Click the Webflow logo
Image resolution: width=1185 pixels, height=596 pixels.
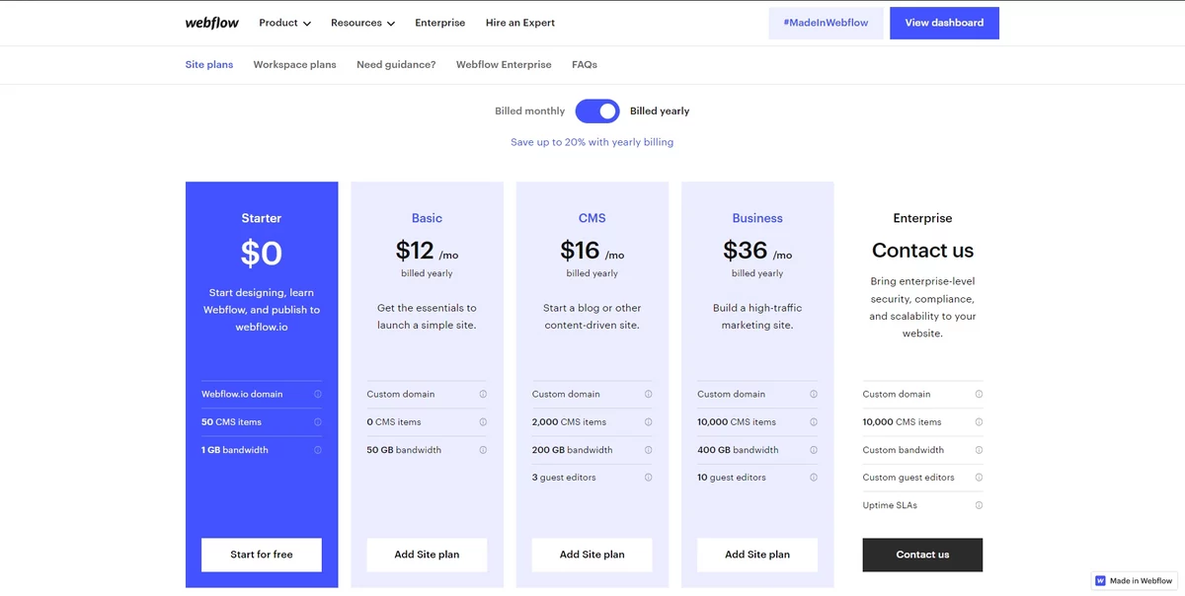[x=212, y=23]
